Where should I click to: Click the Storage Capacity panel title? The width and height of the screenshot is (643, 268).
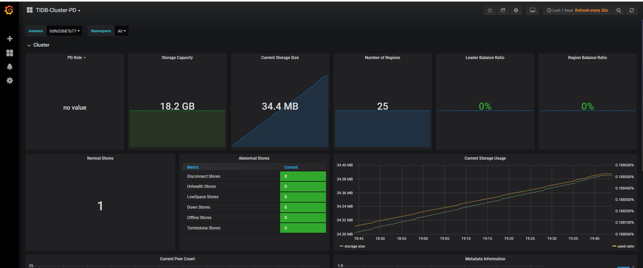pyautogui.click(x=177, y=58)
